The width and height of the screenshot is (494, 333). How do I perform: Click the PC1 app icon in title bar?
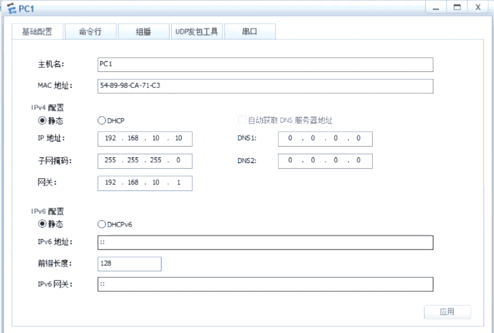click(x=11, y=7)
